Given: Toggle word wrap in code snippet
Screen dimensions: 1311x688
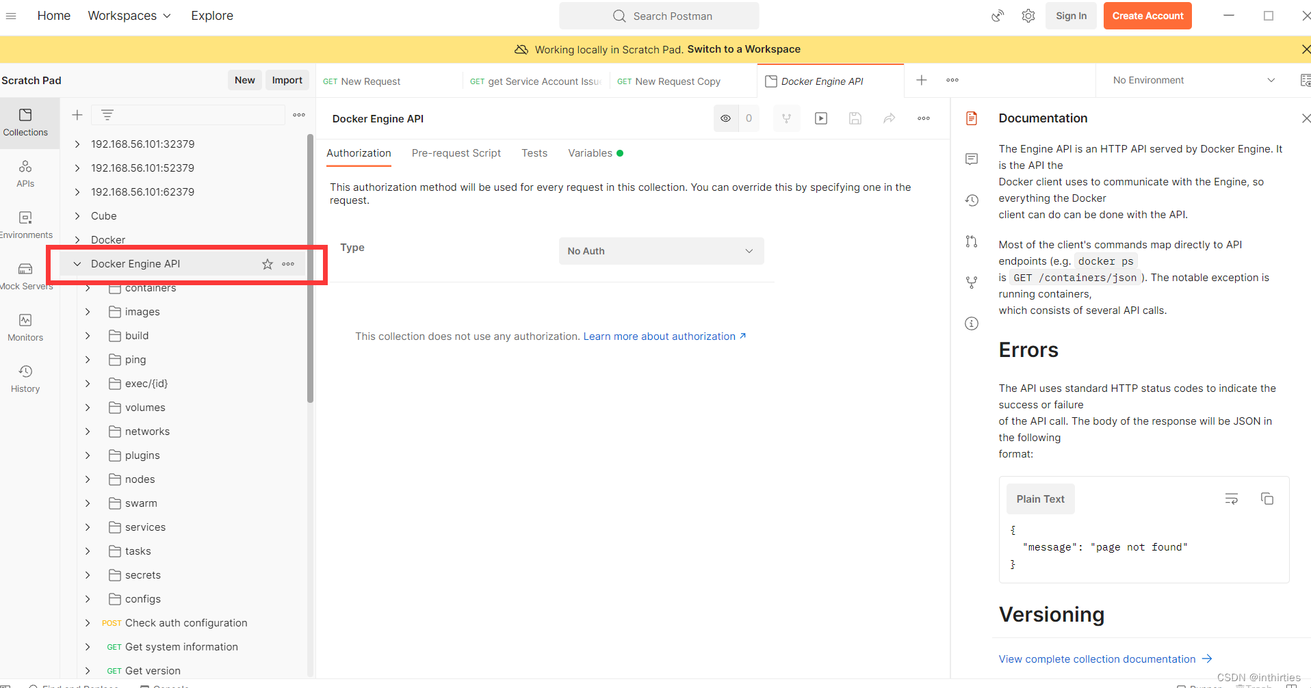Looking at the screenshot, I should [1232, 499].
